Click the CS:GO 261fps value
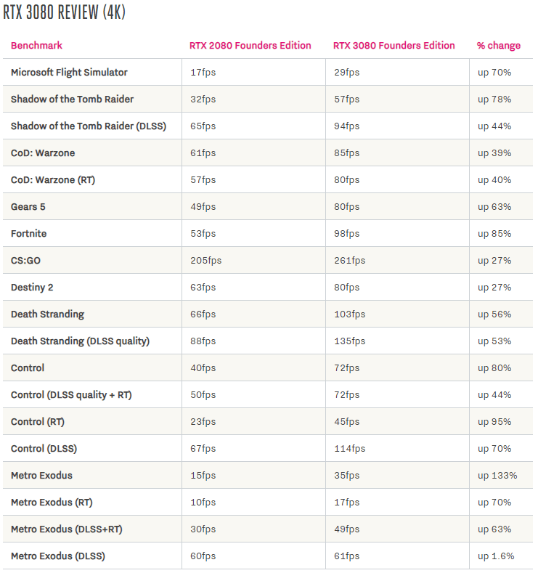The image size is (538, 573). pyautogui.click(x=349, y=261)
